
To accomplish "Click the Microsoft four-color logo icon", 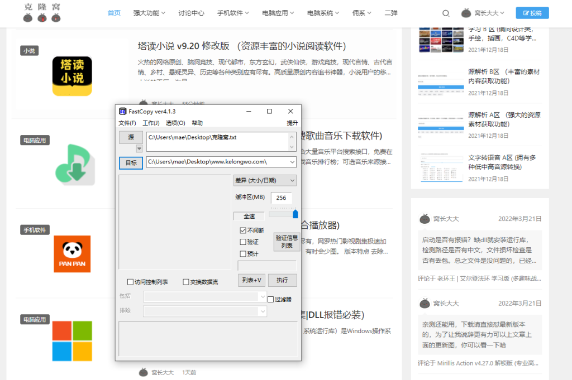I will tap(72, 341).
